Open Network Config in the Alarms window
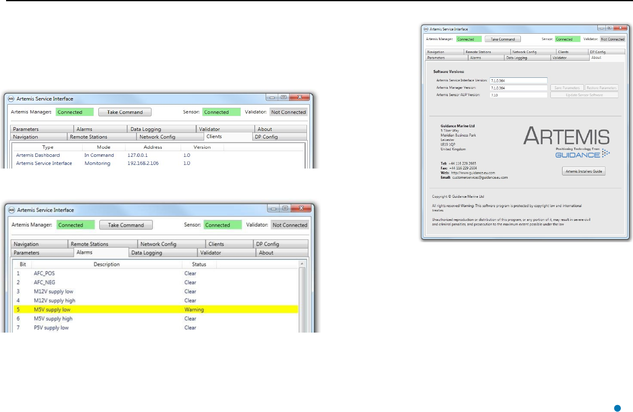Viewport: 633px width, 412px height. (172, 244)
